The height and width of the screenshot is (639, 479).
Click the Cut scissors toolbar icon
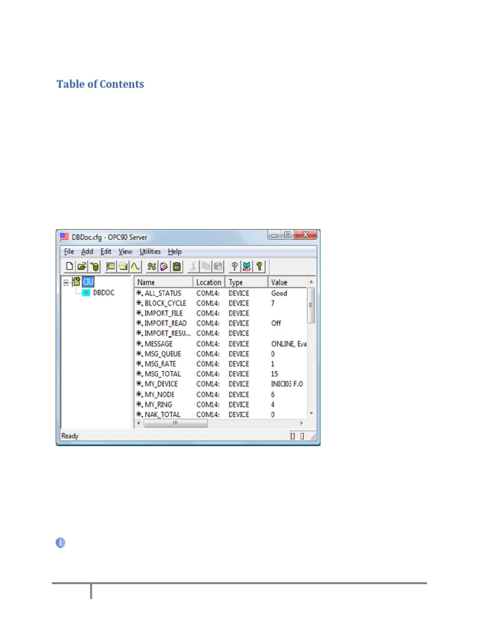pyautogui.click(x=193, y=266)
